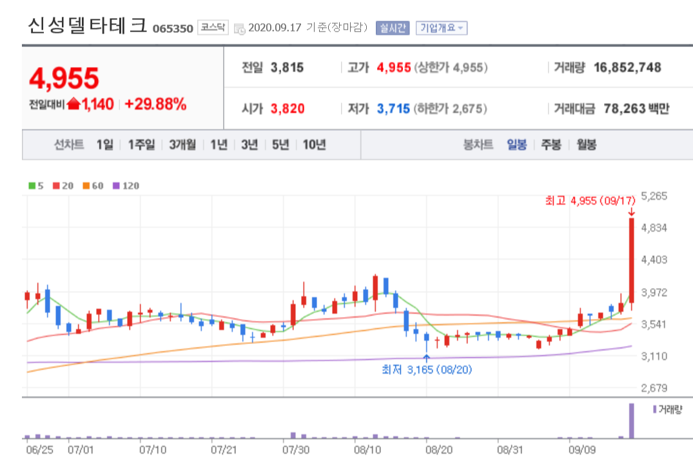Select the 3년 line chart tab
The height and width of the screenshot is (471, 693).
click(249, 144)
